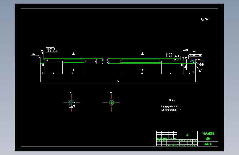Select the technical requirements heading text
Viewport: 239px width, 155px height.
[x=172, y=100]
